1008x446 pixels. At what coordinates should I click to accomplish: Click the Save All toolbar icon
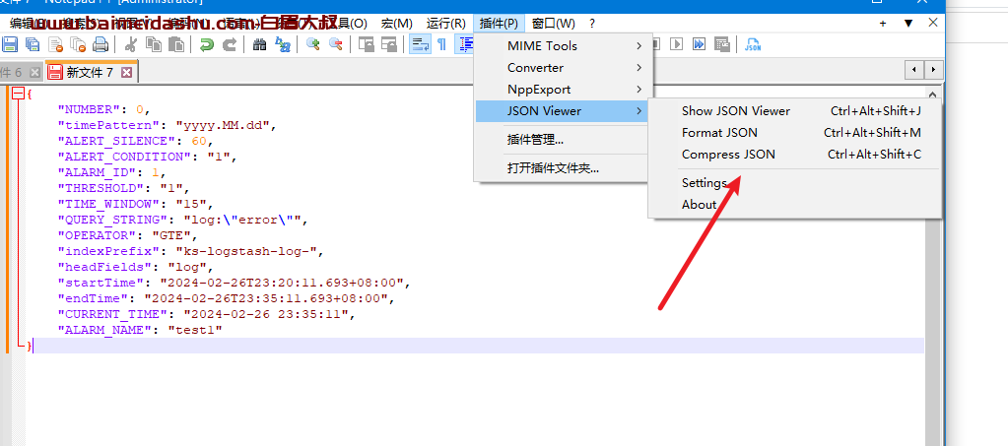click(33, 44)
